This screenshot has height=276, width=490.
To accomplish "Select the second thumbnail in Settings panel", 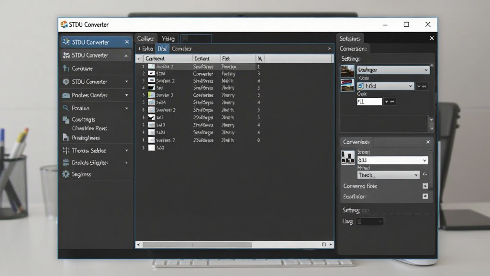I will [x=347, y=85].
